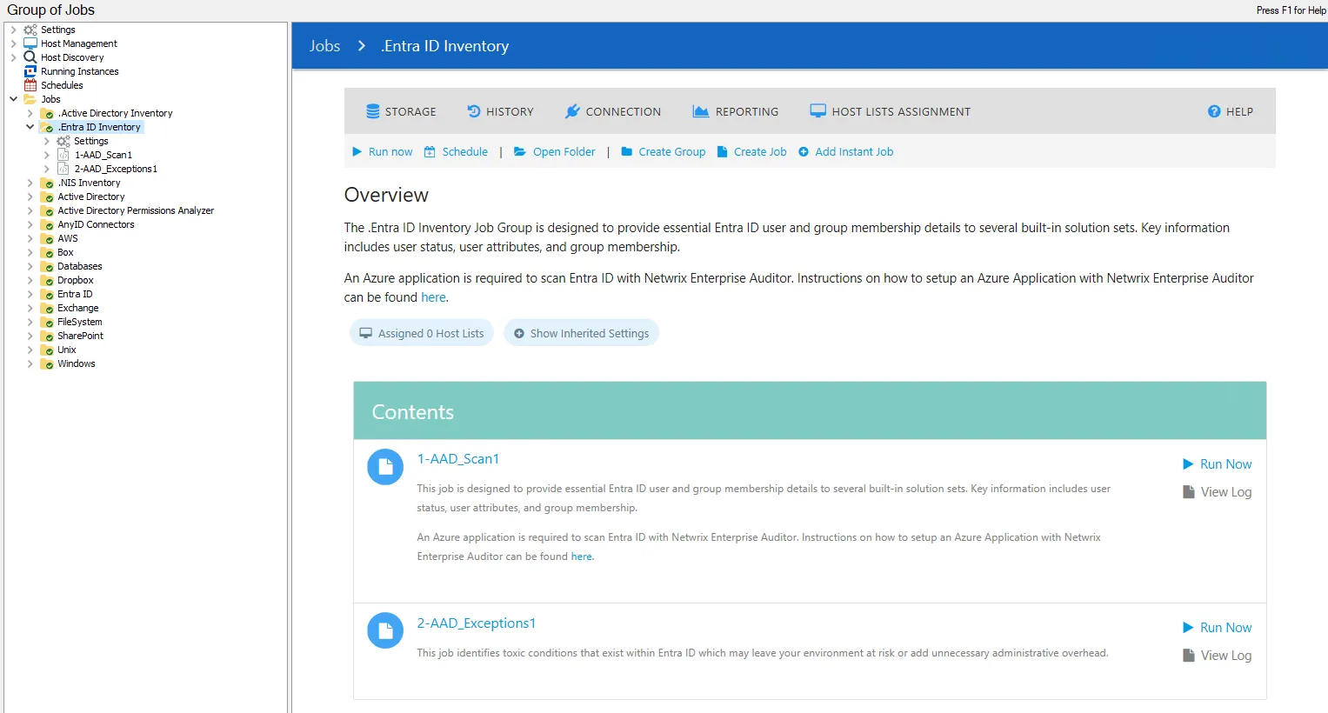Open the Storage tab
This screenshot has height=713, width=1328.
point(401,111)
